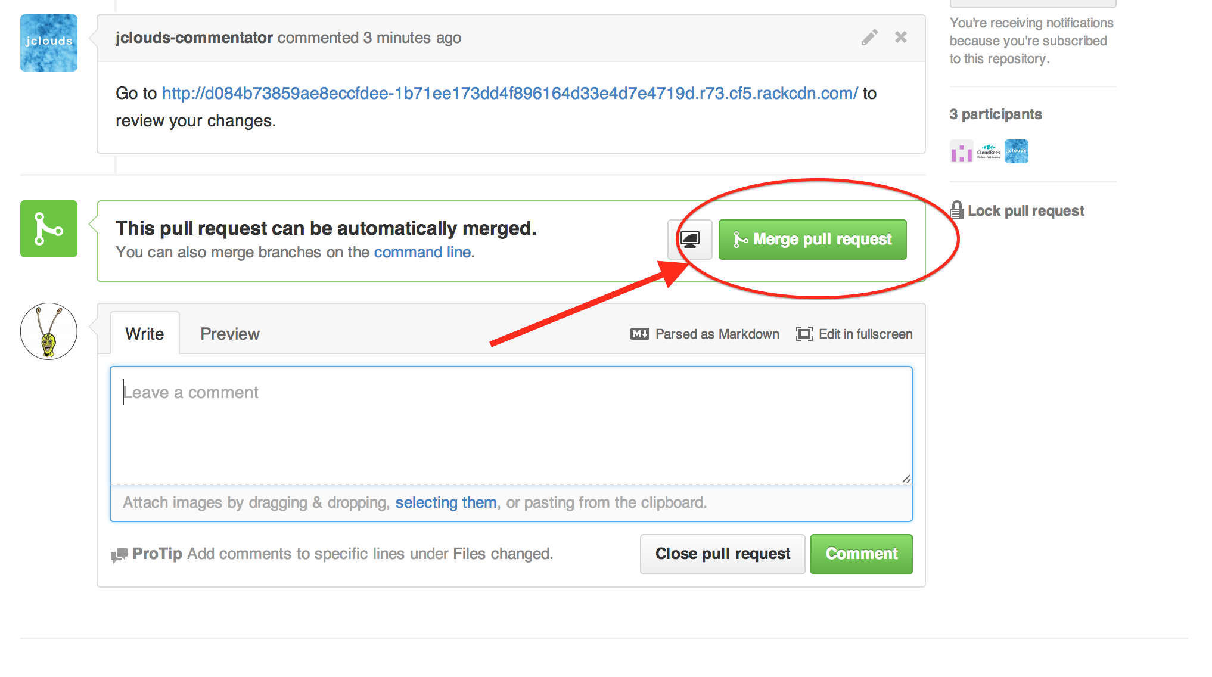
Task: Click the selecting them attachment link
Action: [446, 503]
